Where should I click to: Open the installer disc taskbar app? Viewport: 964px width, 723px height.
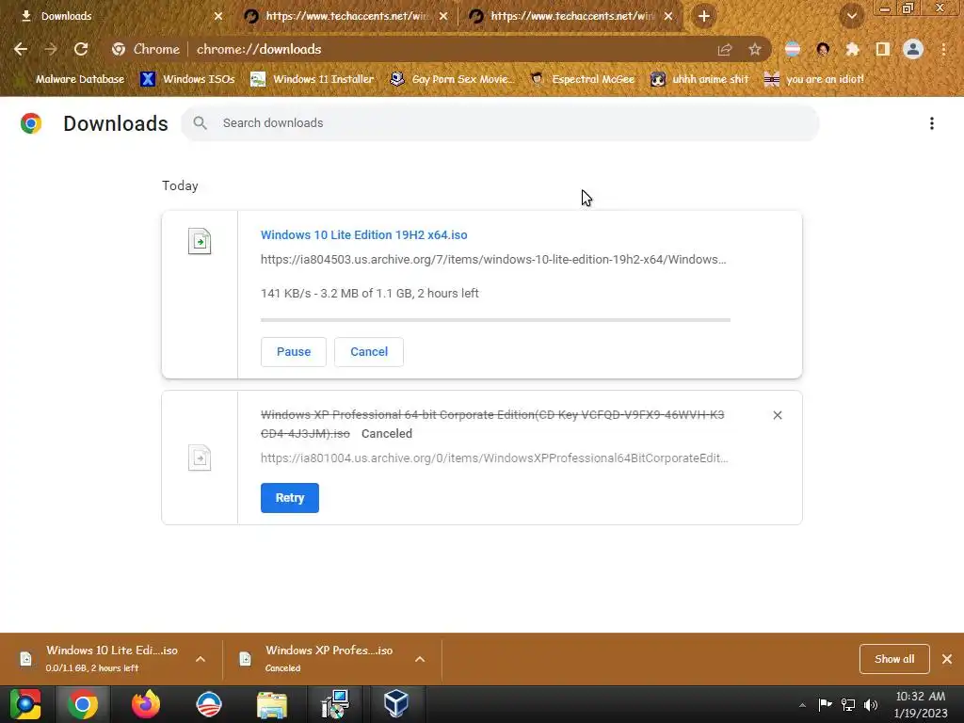tap(335, 704)
